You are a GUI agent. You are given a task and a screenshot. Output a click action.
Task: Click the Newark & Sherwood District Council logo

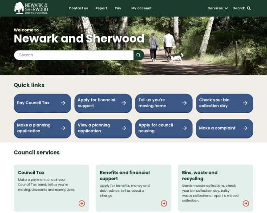(x=31, y=8)
